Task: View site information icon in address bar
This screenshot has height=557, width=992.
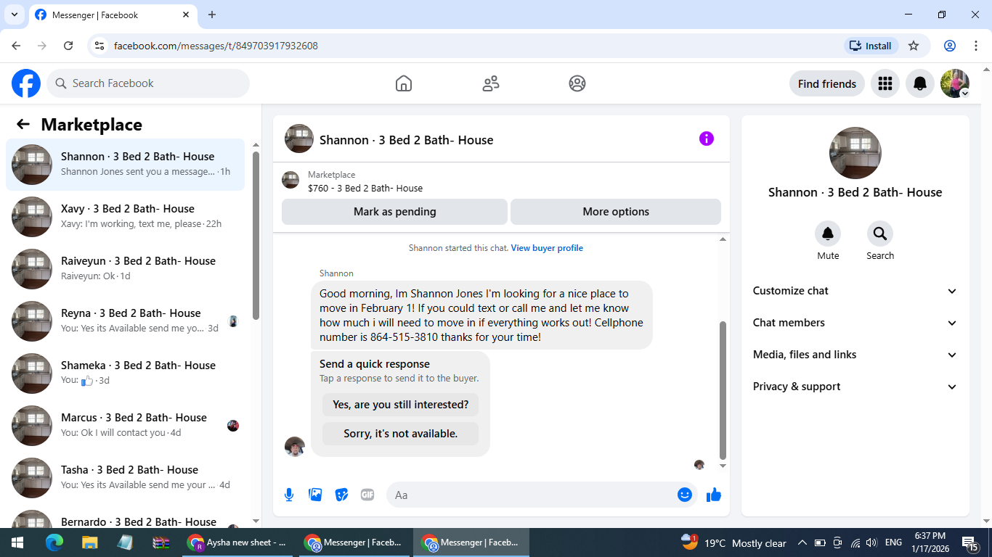Action: [x=99, y=46]
